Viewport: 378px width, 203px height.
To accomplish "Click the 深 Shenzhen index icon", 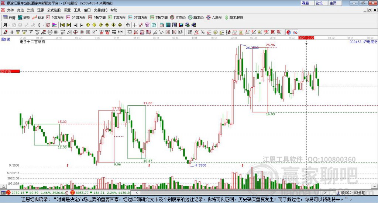I will tap(72, 193).
